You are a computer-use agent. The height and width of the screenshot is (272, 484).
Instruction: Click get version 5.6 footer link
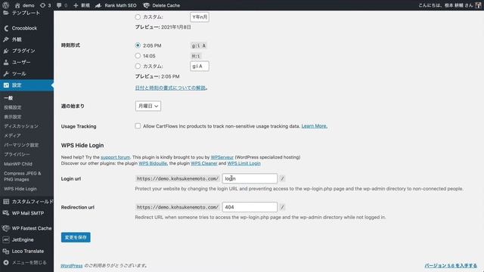click(451, 265)
